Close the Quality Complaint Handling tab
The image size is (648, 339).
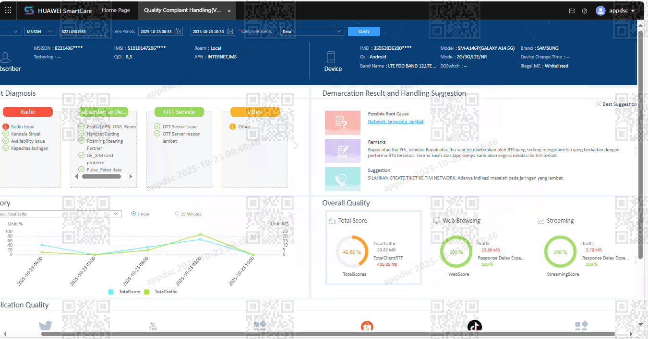pyautogui.click(x=229, y=11)
